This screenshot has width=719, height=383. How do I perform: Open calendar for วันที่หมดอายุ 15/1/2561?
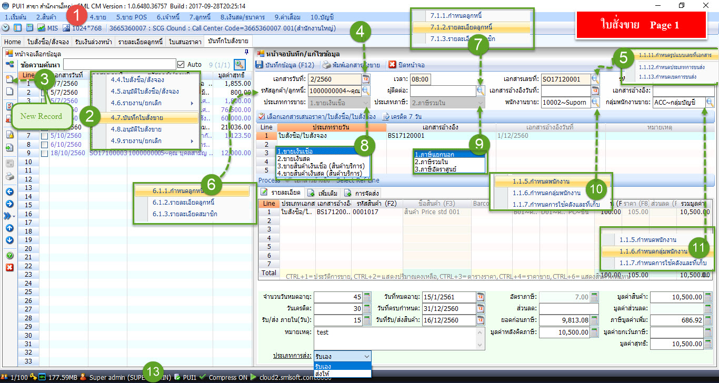pyautogui.click(x=481, y=297)
